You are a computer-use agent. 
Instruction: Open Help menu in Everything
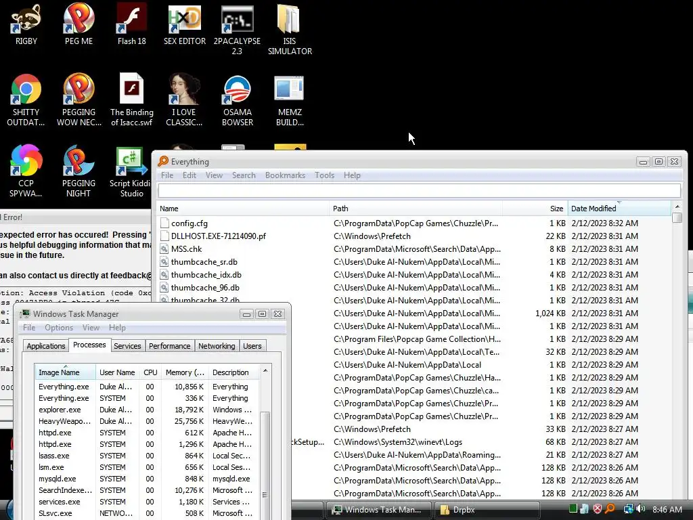point(352,175)
